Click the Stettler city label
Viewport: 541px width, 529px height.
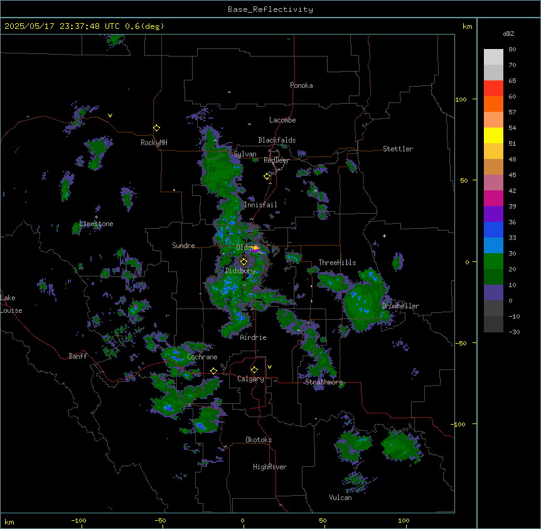tap(398, 149)
